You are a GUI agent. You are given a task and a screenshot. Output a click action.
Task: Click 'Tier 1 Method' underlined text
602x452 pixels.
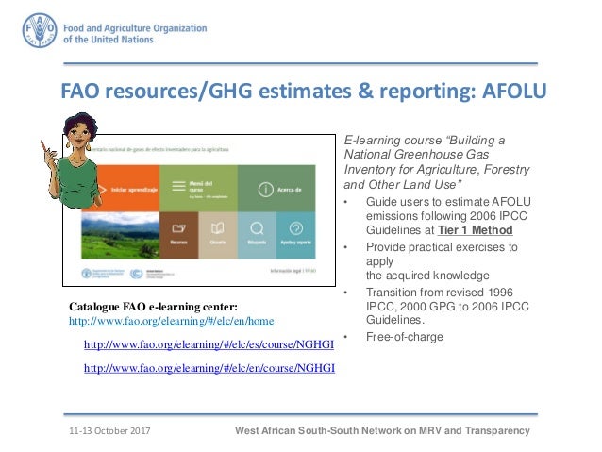[x=476, y=230]
